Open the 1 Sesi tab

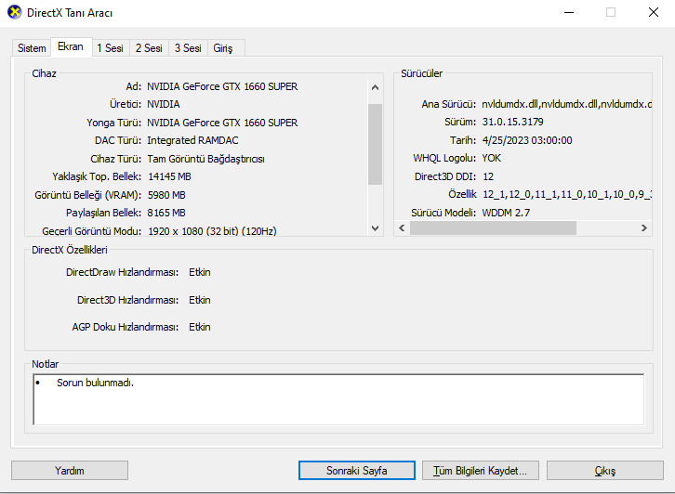tap(111, 48)
